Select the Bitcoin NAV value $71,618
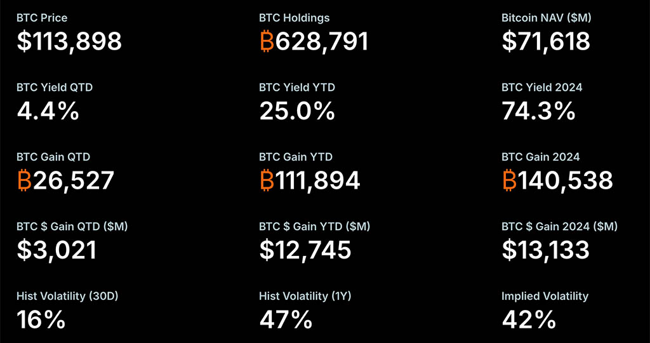Viewport: 650px width, 343px height. click(546, 42)
